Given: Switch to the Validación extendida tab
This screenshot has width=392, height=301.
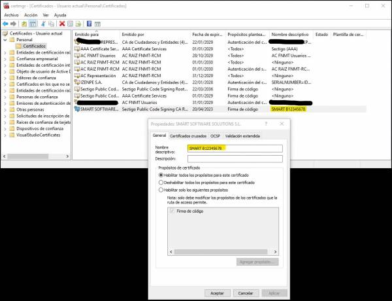Looking at the screenshot, I should 242,135.
